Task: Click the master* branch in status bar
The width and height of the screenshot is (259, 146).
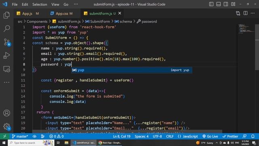Action: tap(20, 136)
